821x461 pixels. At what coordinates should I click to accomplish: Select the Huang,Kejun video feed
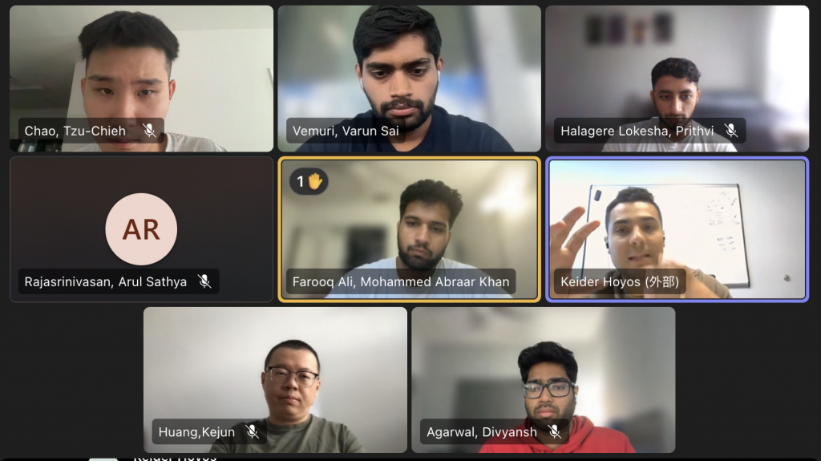(276, 380)
